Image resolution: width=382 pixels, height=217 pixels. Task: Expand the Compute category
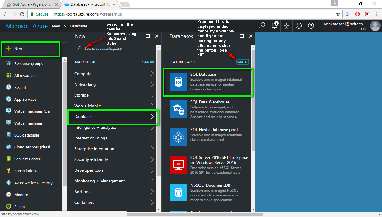[x=83, y=74]
